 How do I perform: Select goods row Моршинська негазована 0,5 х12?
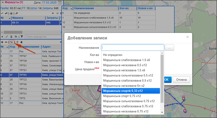[x=109, y=22]
